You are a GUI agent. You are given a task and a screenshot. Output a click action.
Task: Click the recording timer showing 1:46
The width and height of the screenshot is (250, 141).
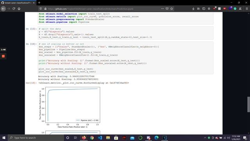coord(3,50)
